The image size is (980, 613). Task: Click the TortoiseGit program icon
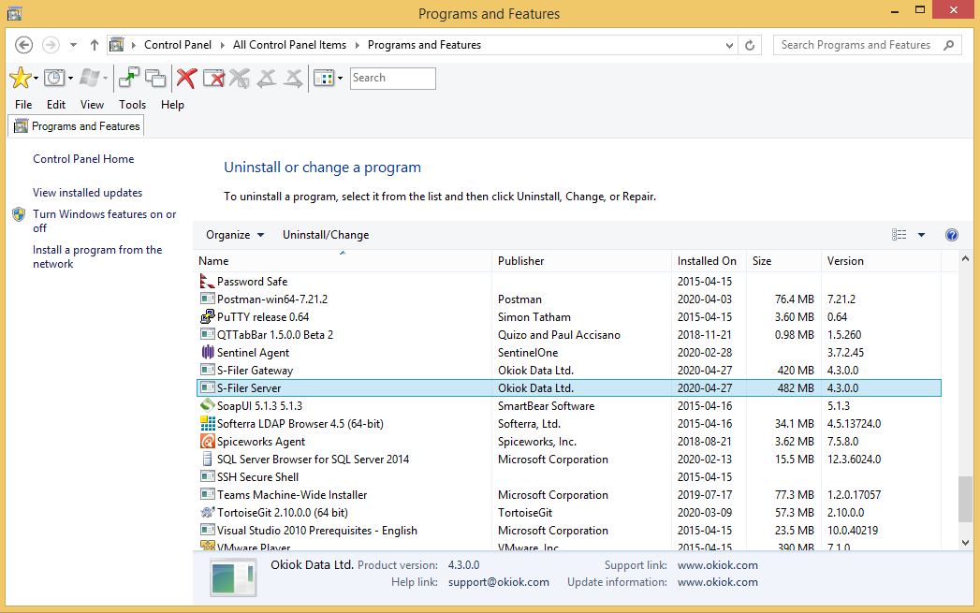click(208, 513)
